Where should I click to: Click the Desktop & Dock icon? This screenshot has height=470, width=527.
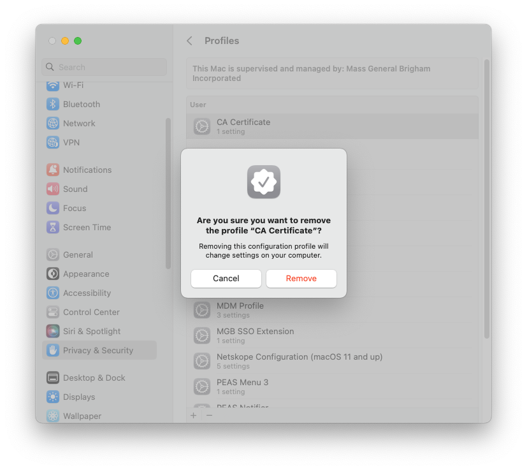53,378
